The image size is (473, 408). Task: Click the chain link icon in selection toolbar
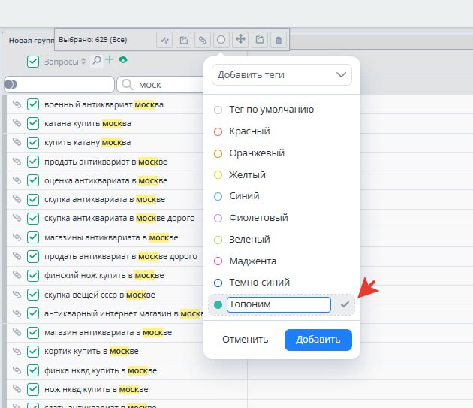[203, 40]
